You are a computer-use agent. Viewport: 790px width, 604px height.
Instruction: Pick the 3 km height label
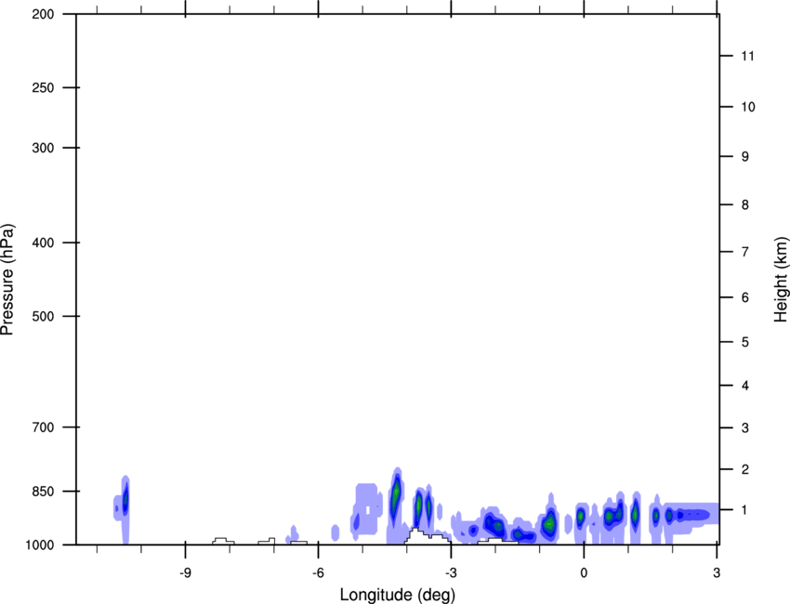(745, 428)
